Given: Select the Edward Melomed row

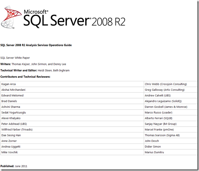Looking at the screenshot, I should [99, 96].
